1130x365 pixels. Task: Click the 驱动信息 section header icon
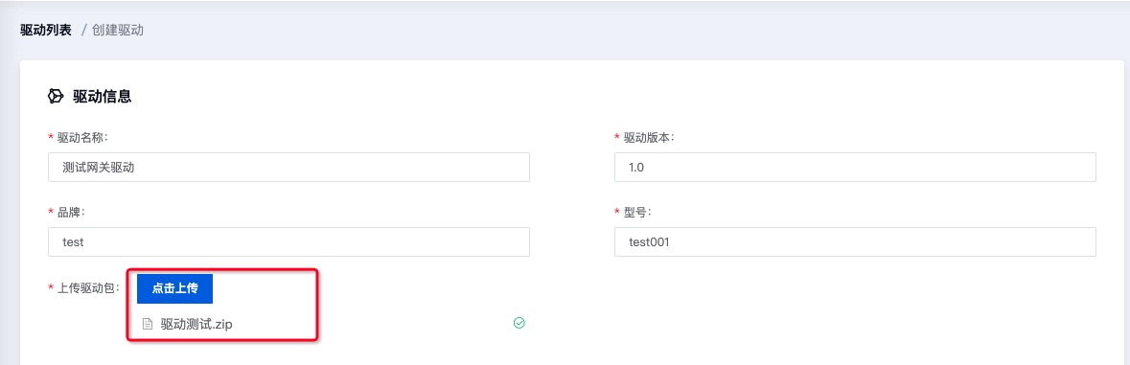56,97
